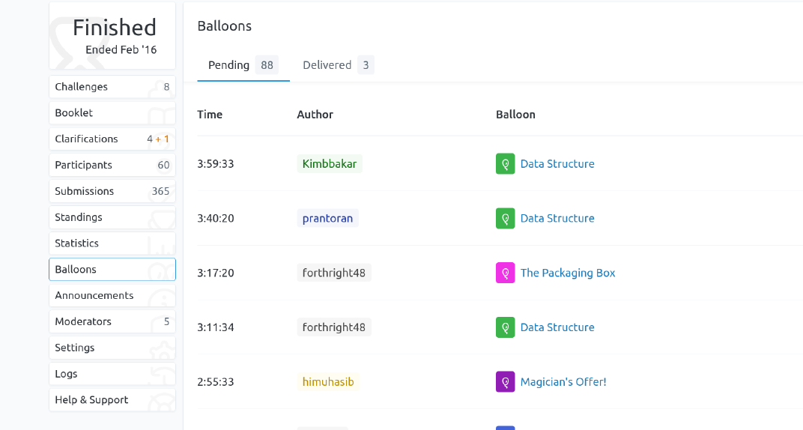
Task: Click the prantoran author badge
Action: [x=327, y=219]
